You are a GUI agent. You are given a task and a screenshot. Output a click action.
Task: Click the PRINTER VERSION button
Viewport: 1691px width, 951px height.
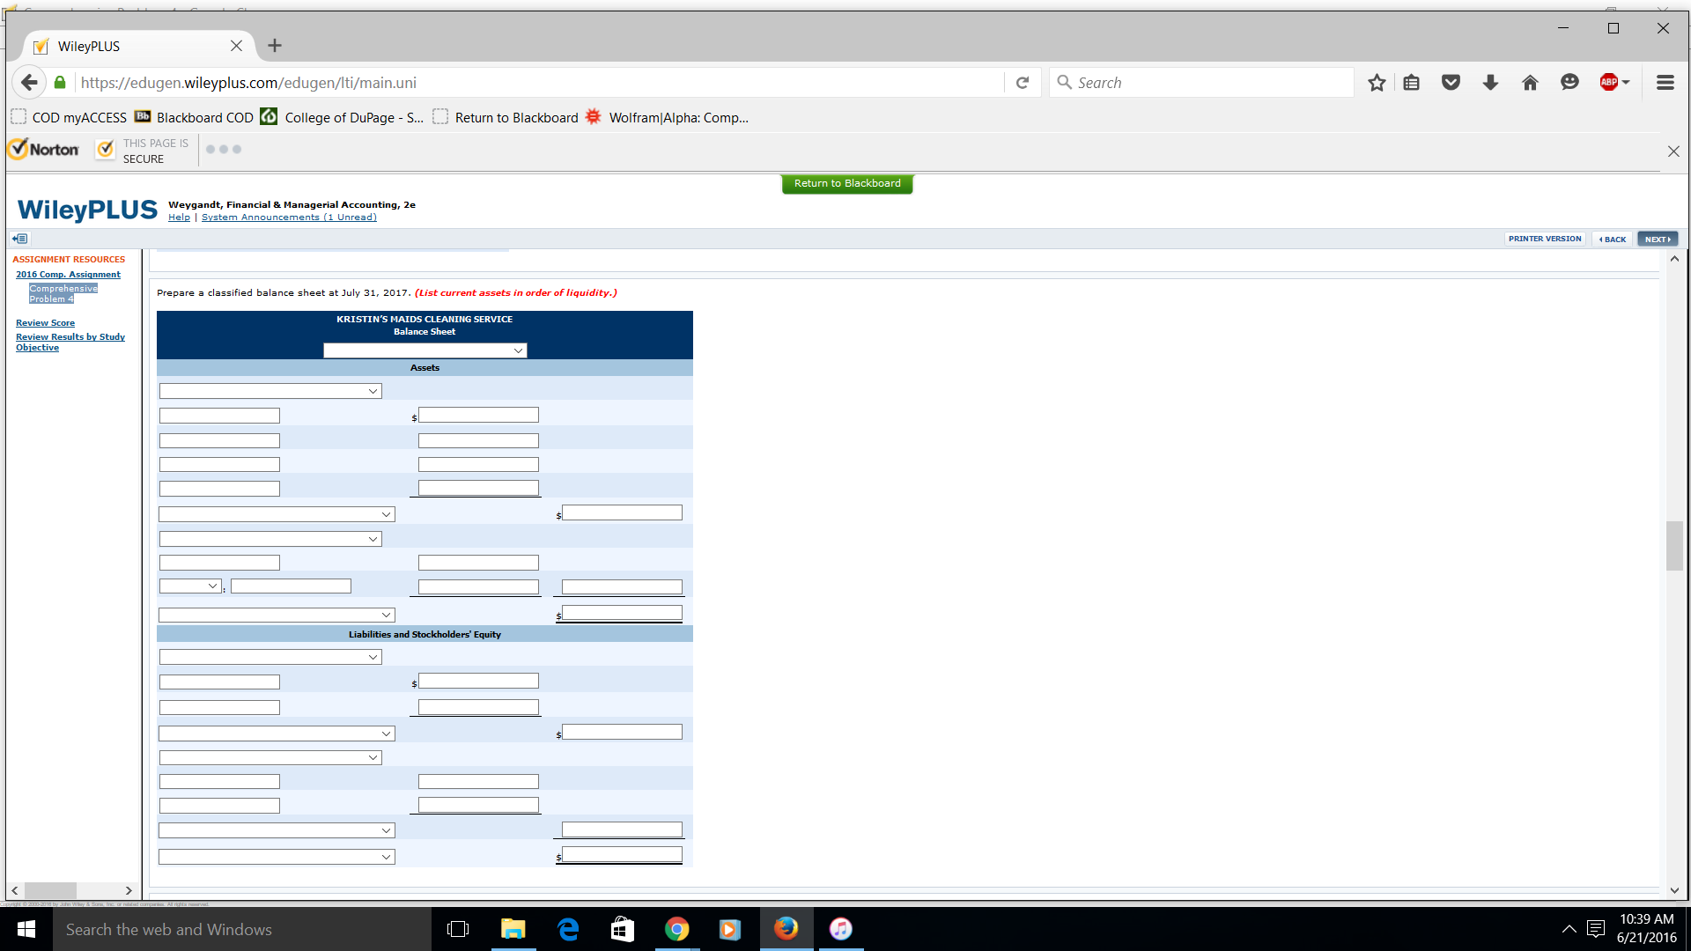tap(1545, 239)
